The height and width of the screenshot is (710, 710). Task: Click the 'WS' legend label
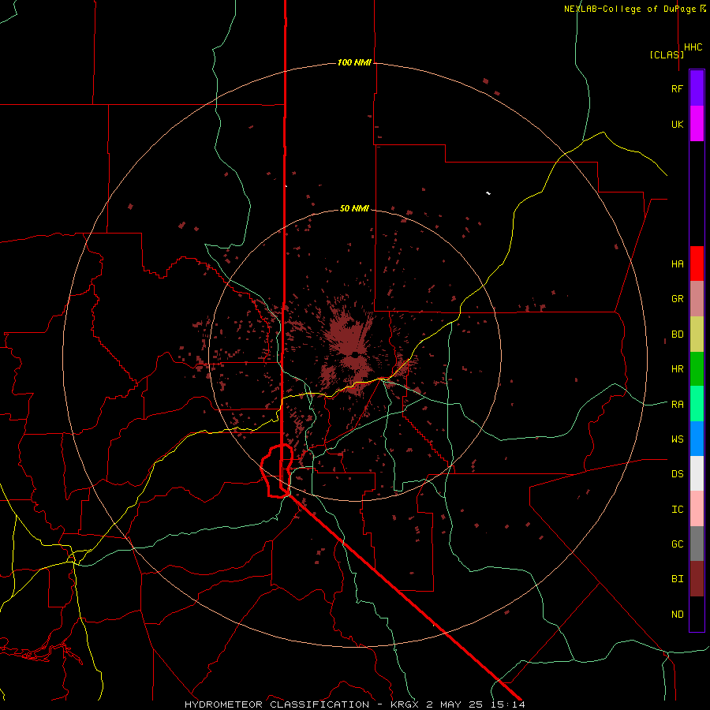pyautogui.click(x=677, y=439)
